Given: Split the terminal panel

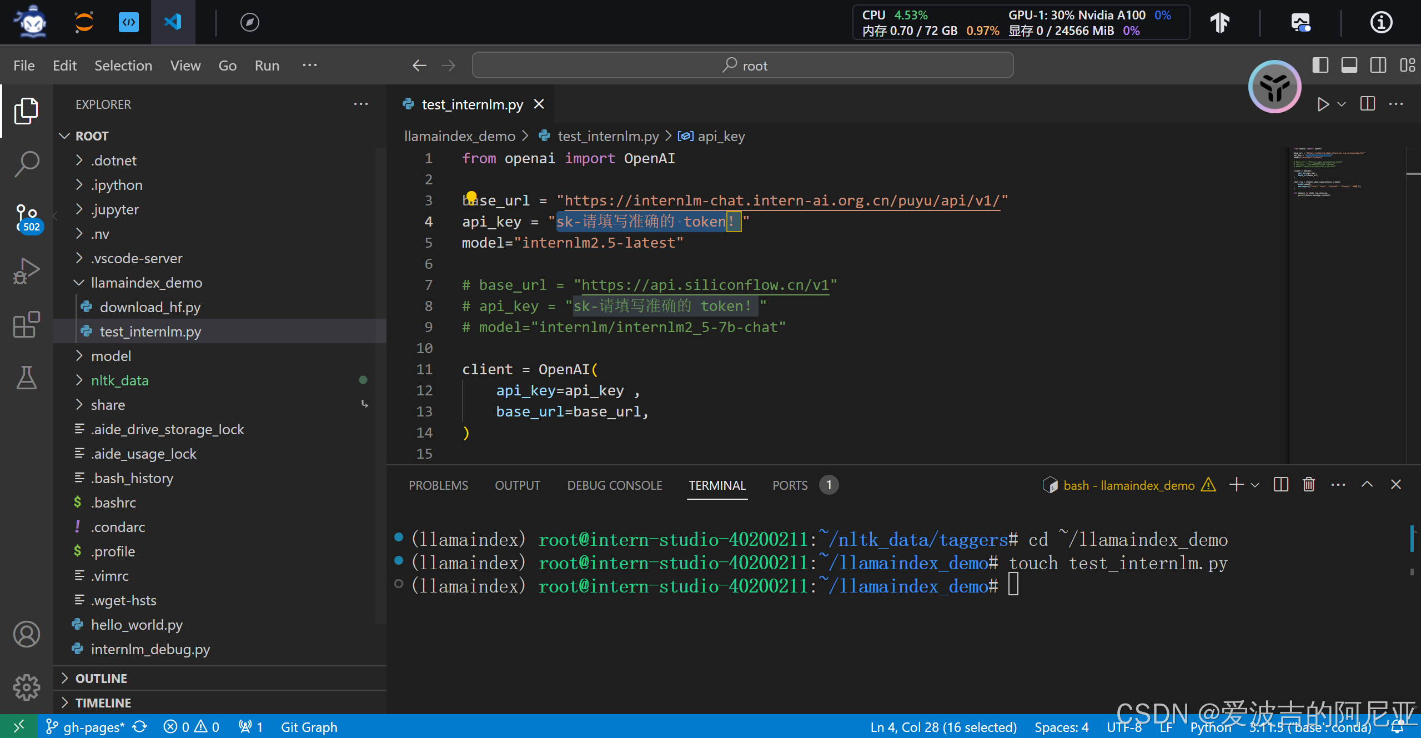Looking at the screenshot, I should (1281, 485).
